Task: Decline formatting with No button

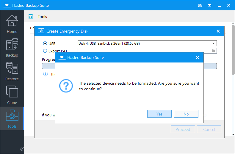Action: coord(186,114)
